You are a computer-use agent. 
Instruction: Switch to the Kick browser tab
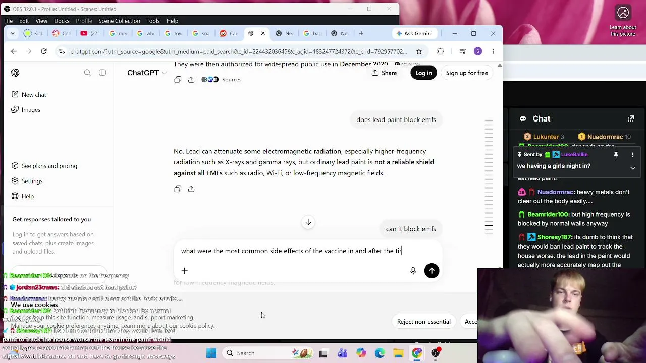[34, 33]
